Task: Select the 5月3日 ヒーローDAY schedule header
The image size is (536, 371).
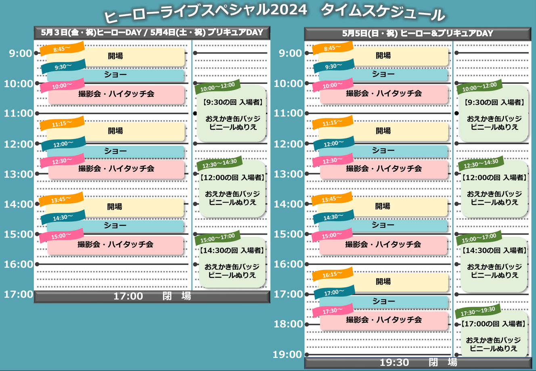Action: 152,33
